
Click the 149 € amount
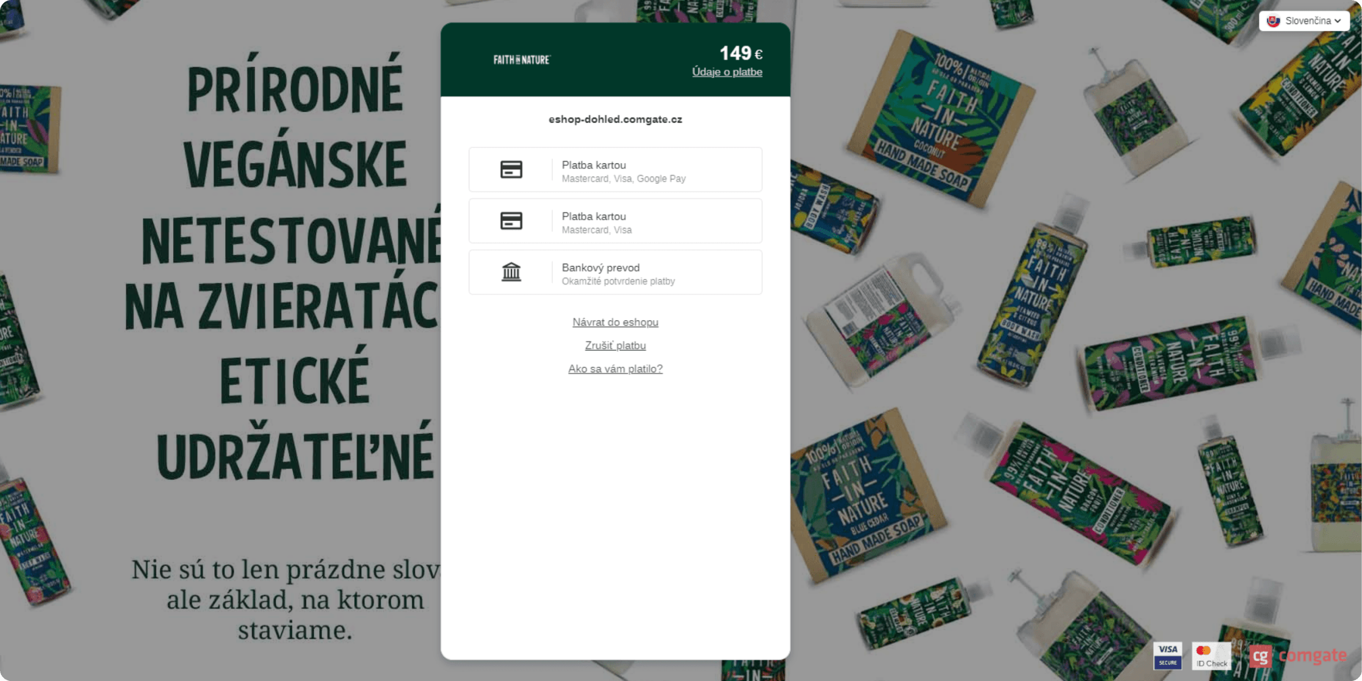(741, 53)
